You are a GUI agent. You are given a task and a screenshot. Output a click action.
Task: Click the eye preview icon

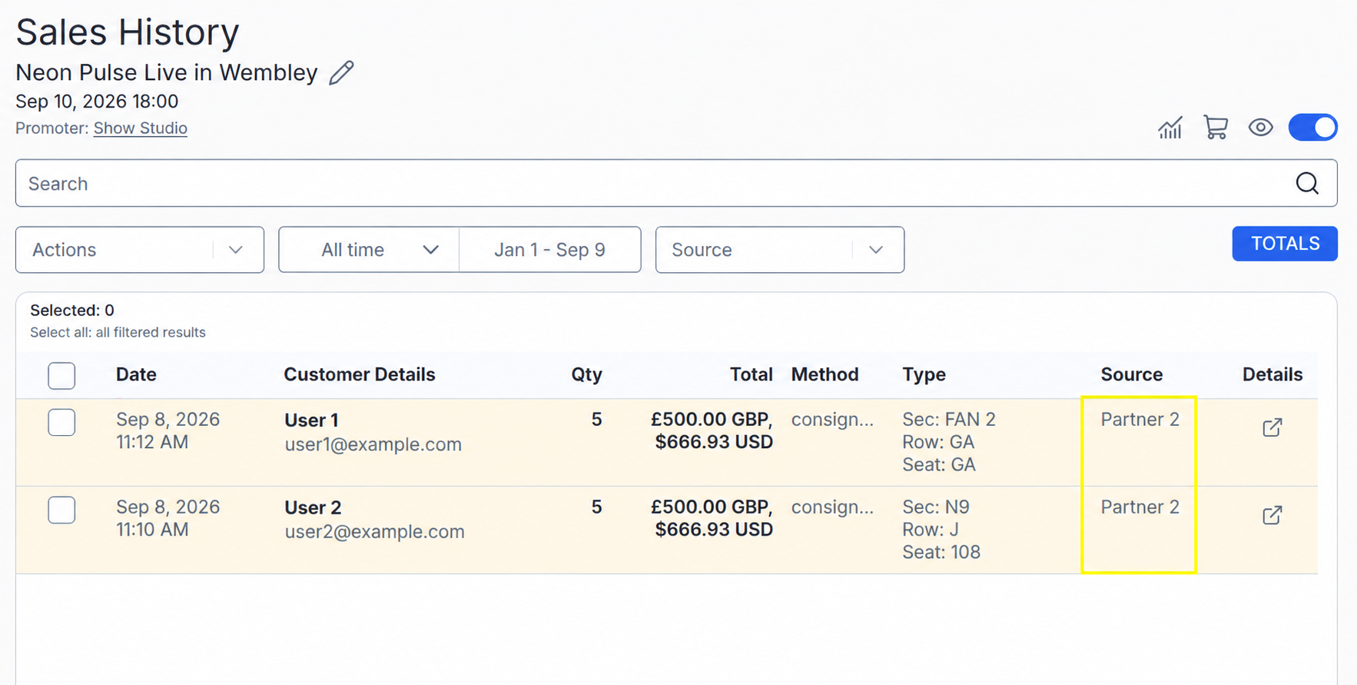point(1260,128)
